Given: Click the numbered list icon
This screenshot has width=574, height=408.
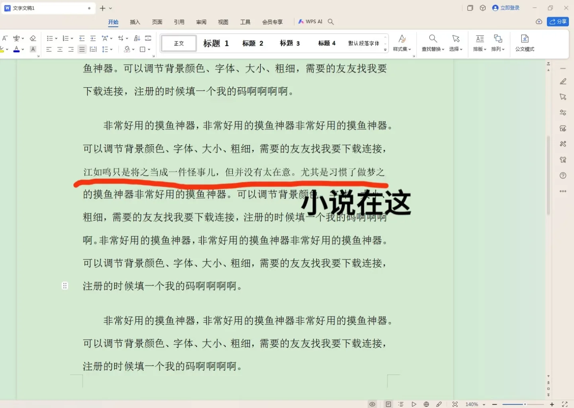Looking at the screenshot, I should tap(66, 38).
